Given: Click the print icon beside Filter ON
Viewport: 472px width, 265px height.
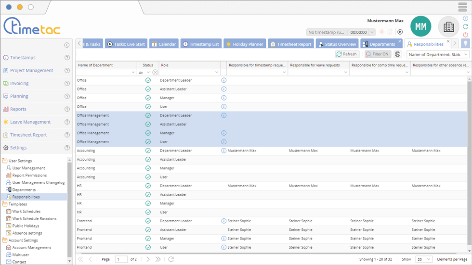Looking at the screenshot, I should [x=398, y=54].
